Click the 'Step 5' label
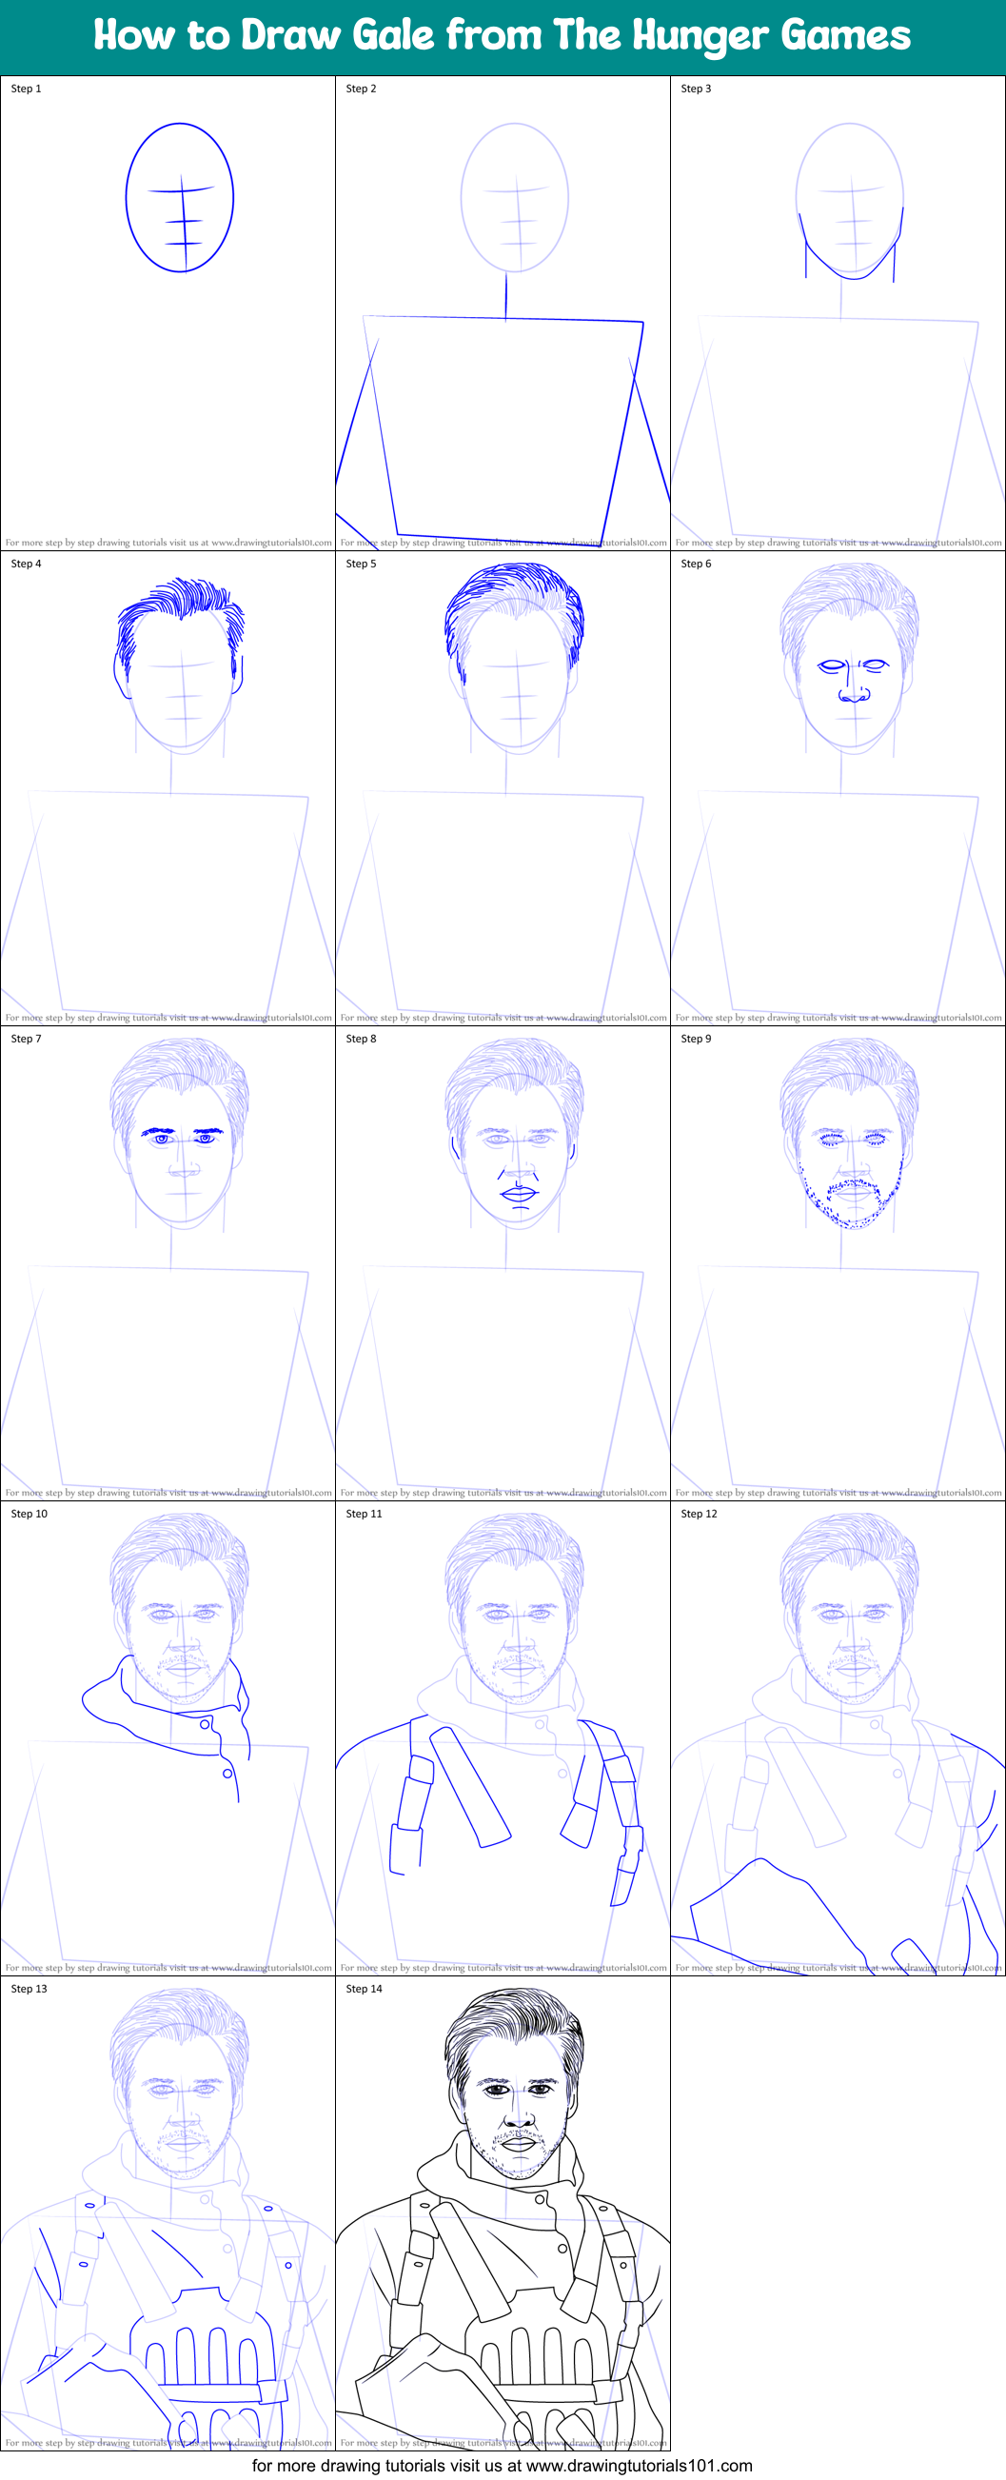Image resolution: width=1006 pixels, height=2480 pixels. 361,565
